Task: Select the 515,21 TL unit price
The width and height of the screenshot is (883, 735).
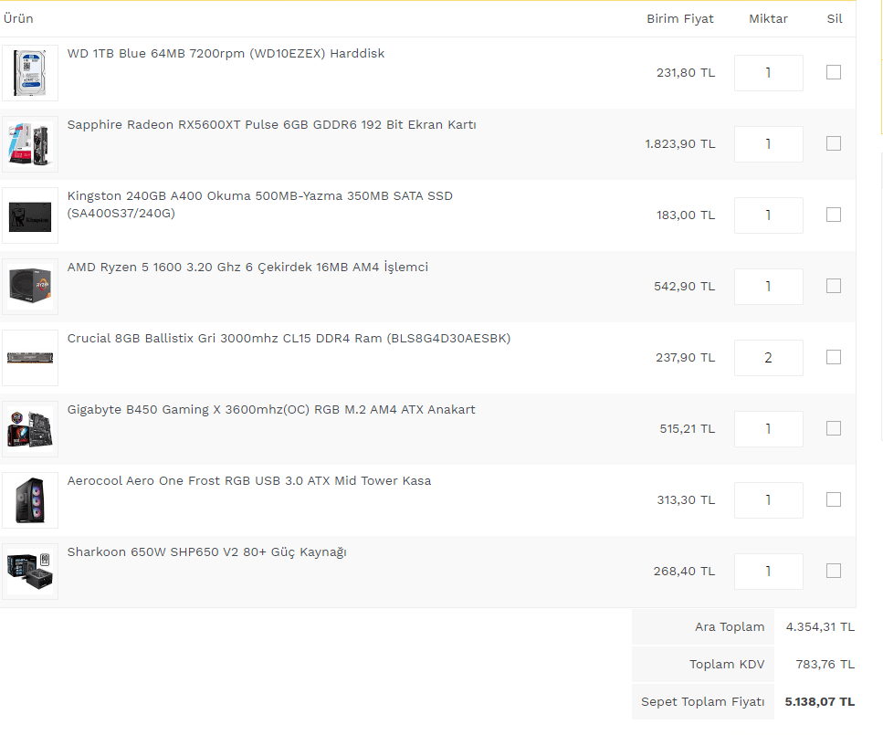Action: coord(687,429)
